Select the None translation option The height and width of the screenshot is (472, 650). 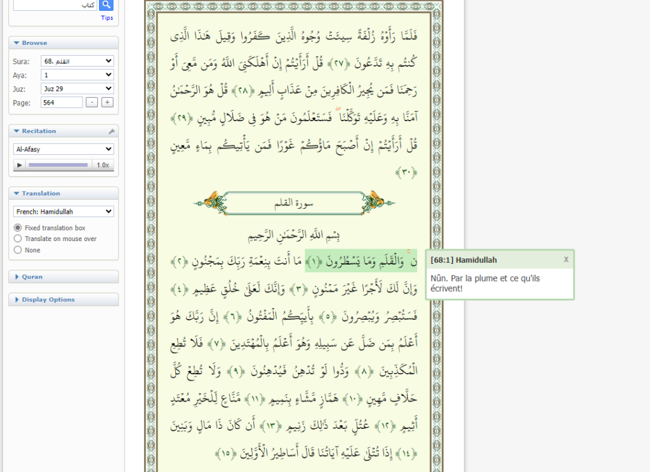tap(17, 250)
